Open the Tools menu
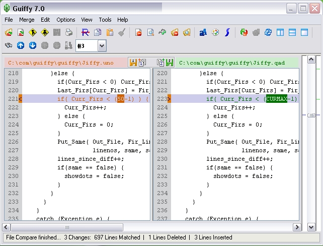This screenshot has width=323, height=246. tap(105, 20)
